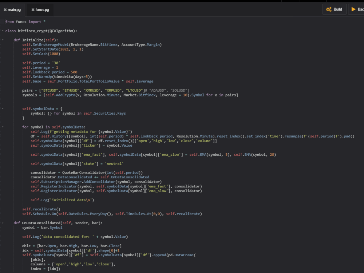Click on 'SetCash' in the code
This screenshot has height=273, width=364.
[x=40, y=54]
